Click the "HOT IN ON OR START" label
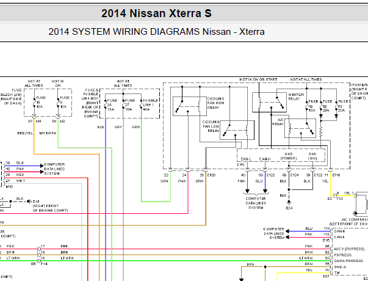The image size is (368, 281). point(258,79)
